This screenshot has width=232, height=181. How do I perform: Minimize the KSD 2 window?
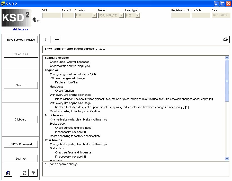pyautogui.click(x=217, y=4)
